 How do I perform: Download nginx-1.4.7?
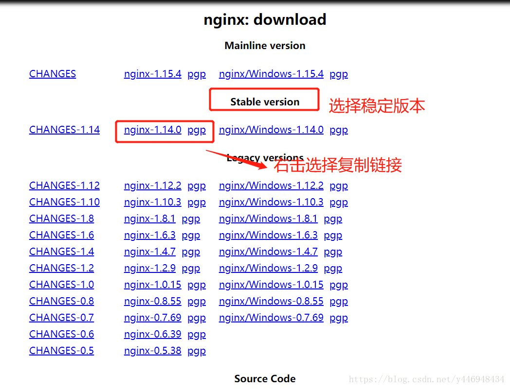(149, 252)
